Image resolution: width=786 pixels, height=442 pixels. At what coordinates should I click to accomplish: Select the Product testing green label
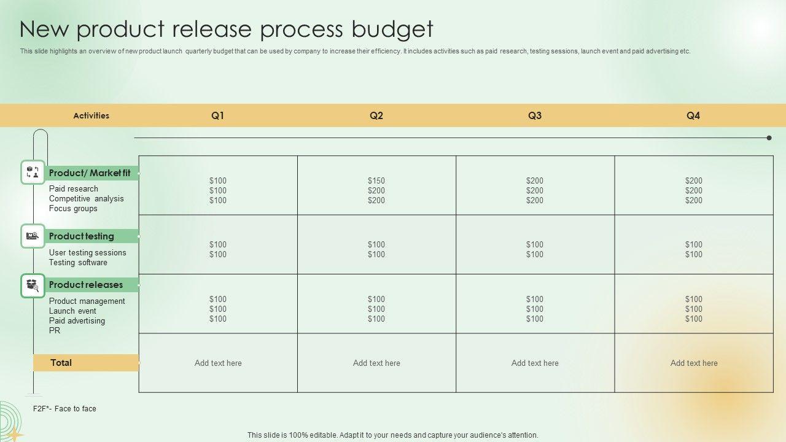coord(82,236)
